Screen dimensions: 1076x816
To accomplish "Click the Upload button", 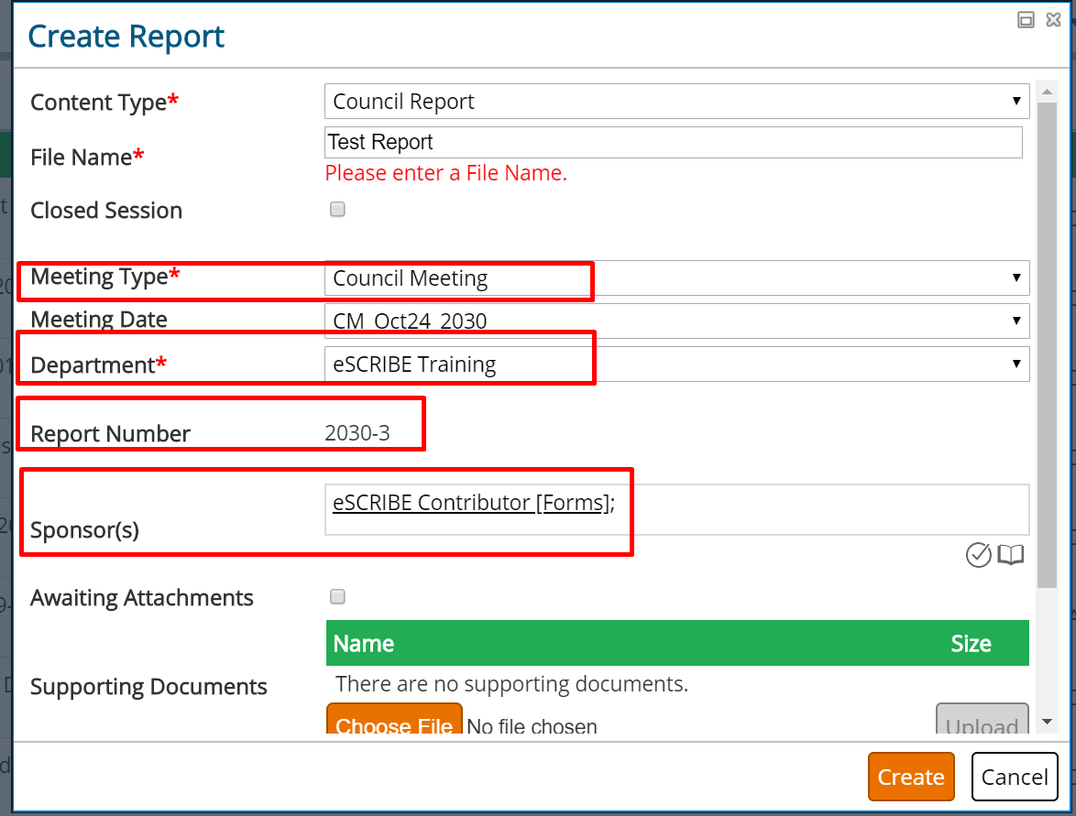I will [982, 719].
